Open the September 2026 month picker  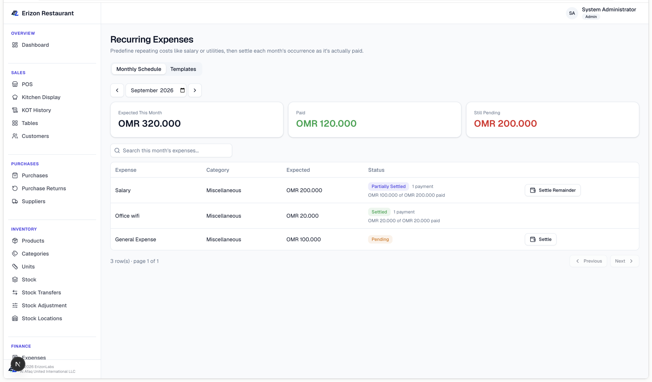click(156, 90)
